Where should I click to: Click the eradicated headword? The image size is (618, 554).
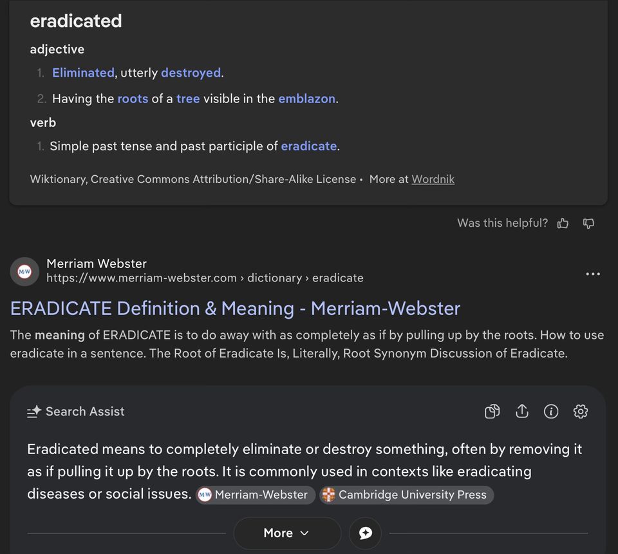coord(76,21)
